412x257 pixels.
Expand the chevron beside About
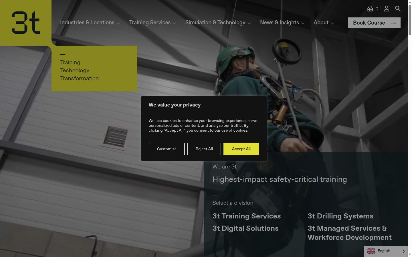(x=332, y=23)
